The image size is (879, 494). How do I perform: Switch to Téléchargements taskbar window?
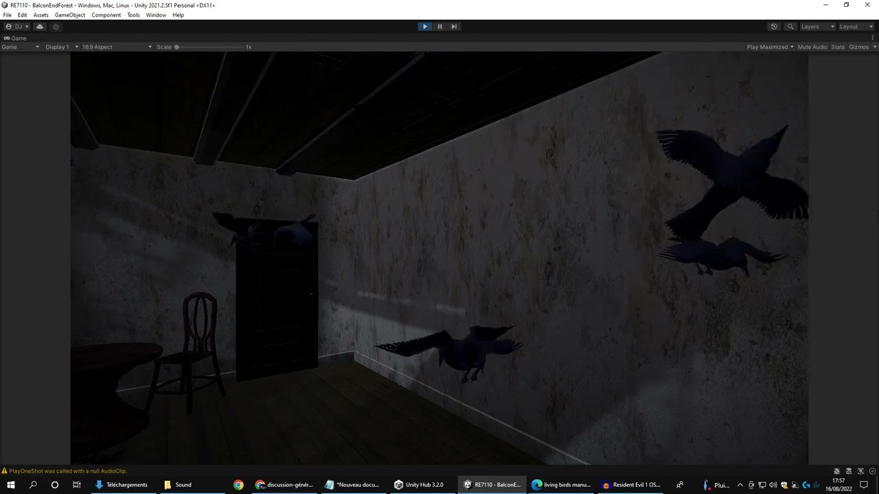click(122, 484)
